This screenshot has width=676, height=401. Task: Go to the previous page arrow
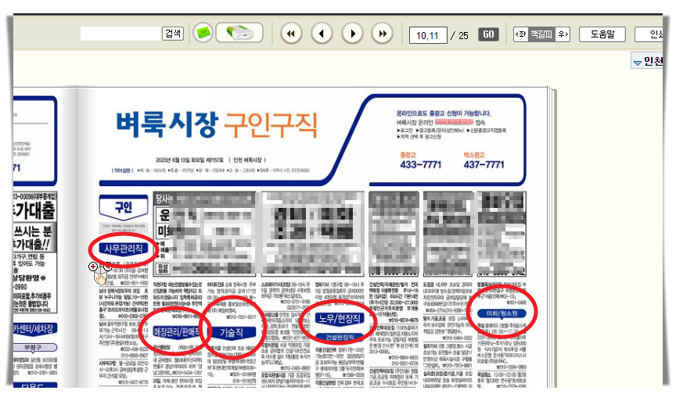point(322,34)
